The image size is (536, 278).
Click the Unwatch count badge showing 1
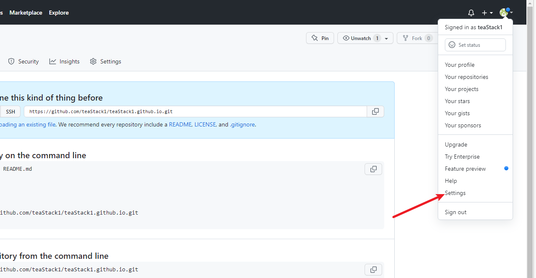pyautogui.click(x=377, y=38)
